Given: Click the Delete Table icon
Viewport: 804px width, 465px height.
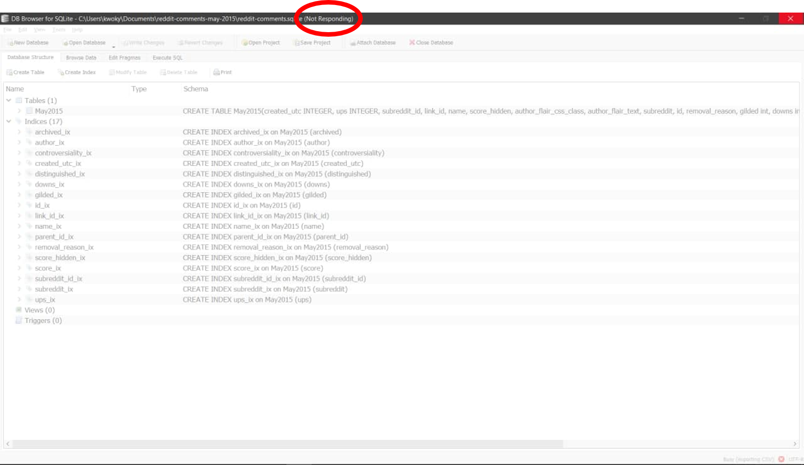Looking at the screenshot, I should click(x=163, y=72).
